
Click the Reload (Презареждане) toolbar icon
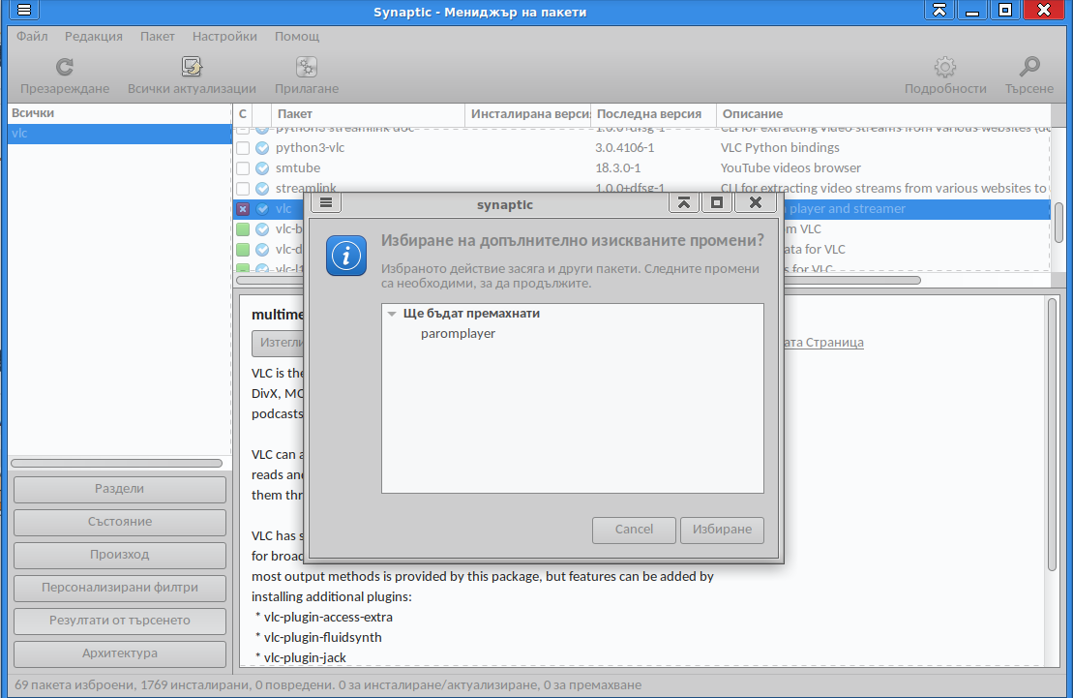(x=64, y=67)
